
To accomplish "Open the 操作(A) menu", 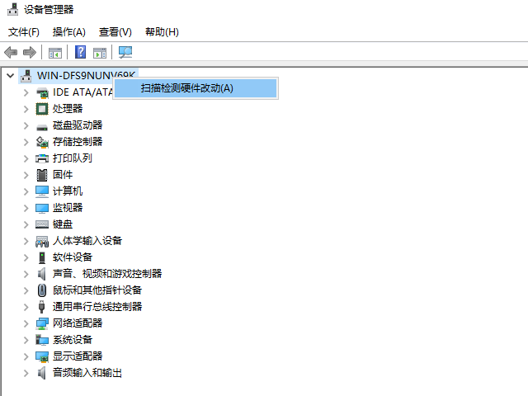I will (x=68, y=32).
